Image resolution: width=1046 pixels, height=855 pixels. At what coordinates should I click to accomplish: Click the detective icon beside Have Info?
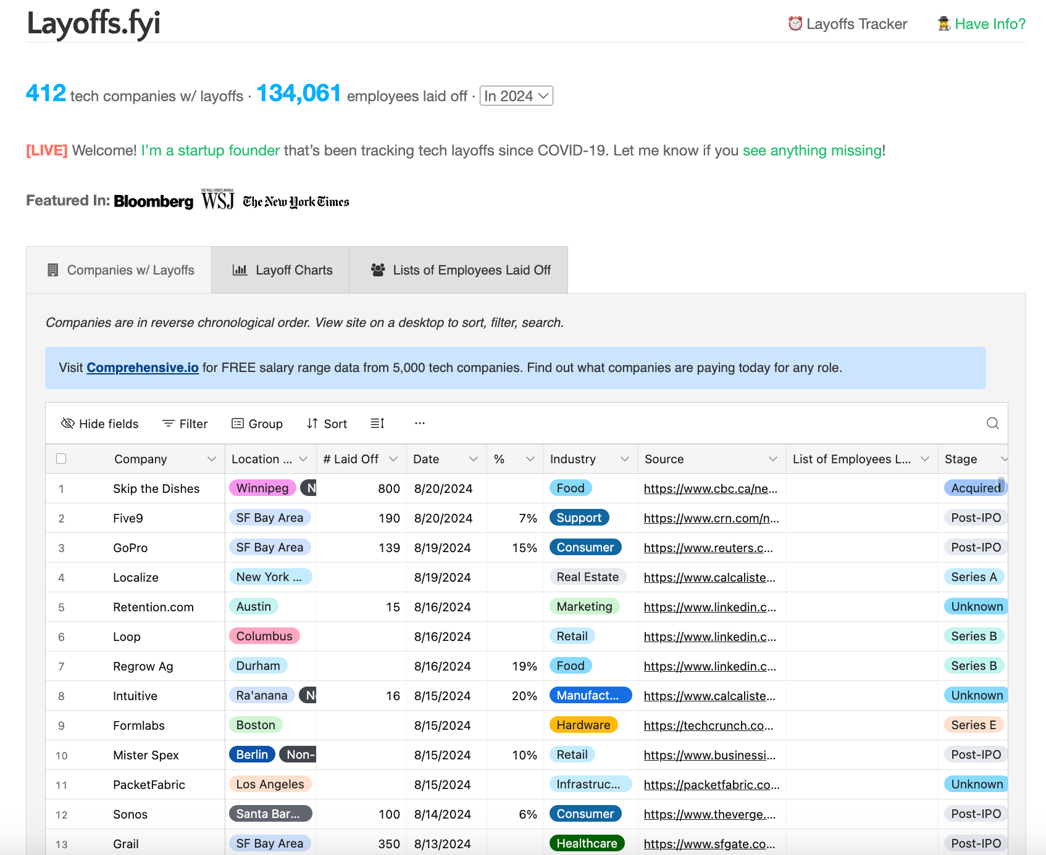944,23
